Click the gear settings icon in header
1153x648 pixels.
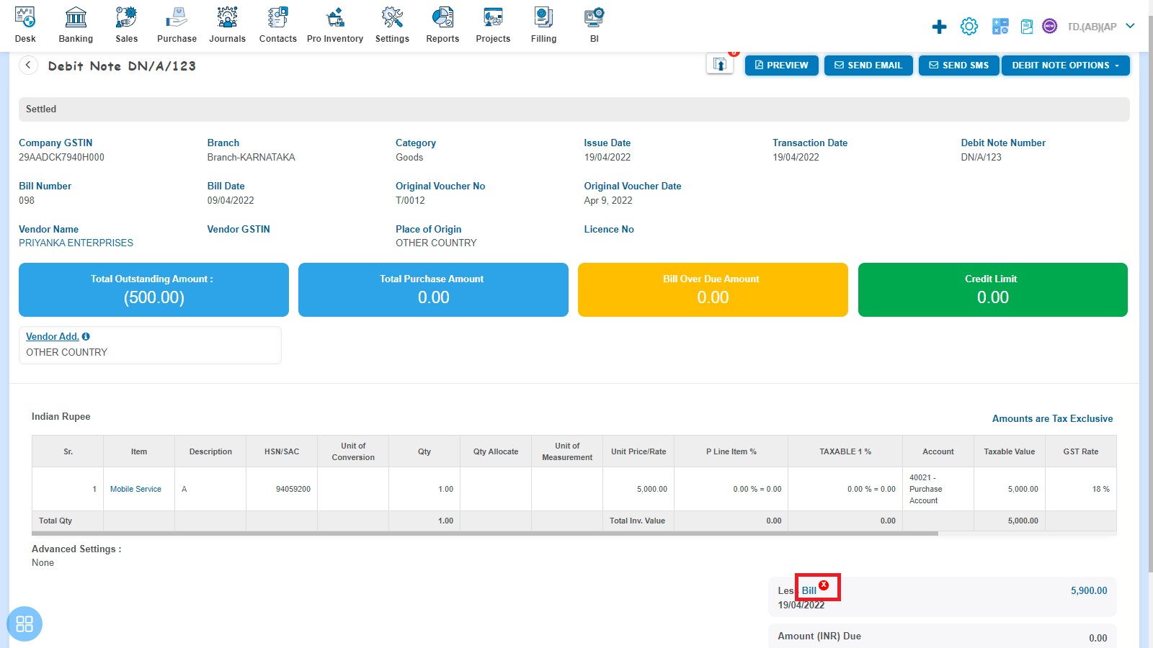pyautogui.click(x=969, y=27)
